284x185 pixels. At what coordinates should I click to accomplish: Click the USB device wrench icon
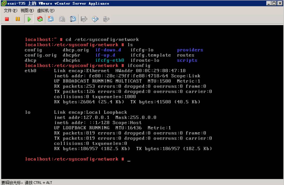(x=106, y=19)
